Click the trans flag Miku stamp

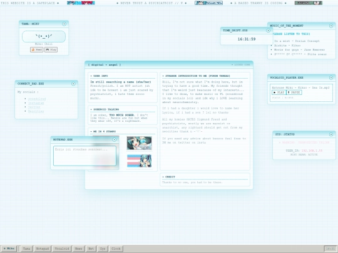pos(139,161)
